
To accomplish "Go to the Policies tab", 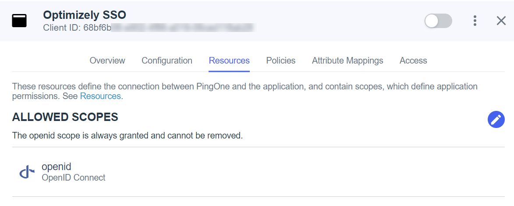I will click(280, 60).
